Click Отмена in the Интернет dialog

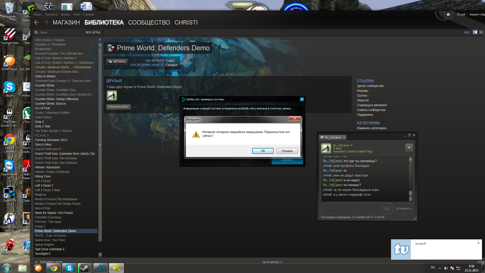click(287, 151)
